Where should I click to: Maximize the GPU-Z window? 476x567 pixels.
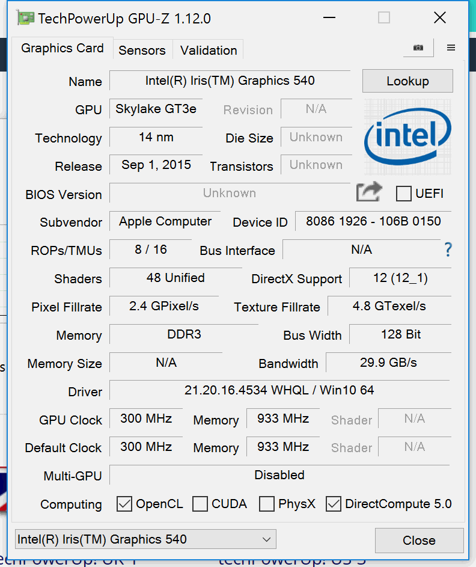384,18
